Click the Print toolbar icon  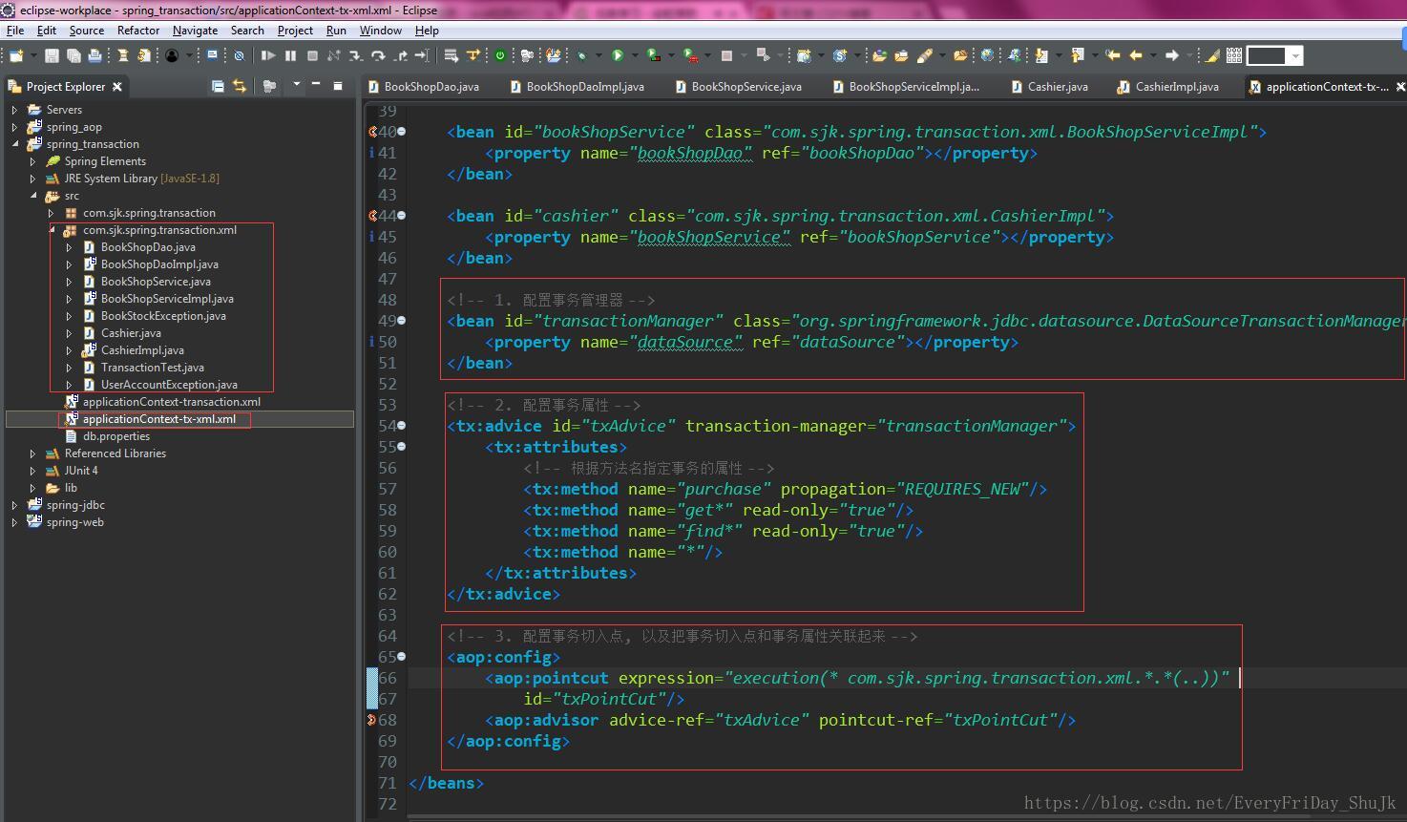coord(94,55)
